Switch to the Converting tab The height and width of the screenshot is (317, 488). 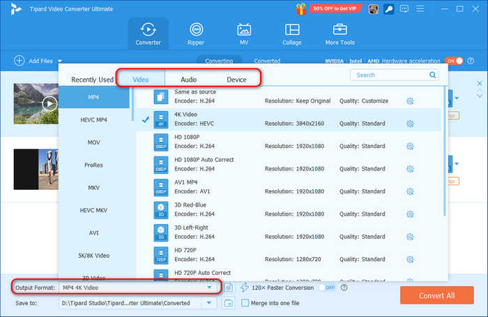(x=219, y=61)
